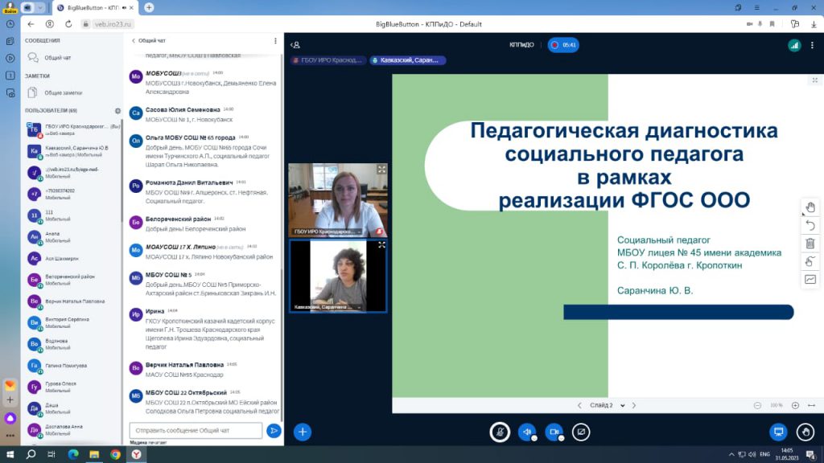Screen dimensions: 824x463
Task: Select the whiteboard pan hand tool
Action: pos(810,207)
